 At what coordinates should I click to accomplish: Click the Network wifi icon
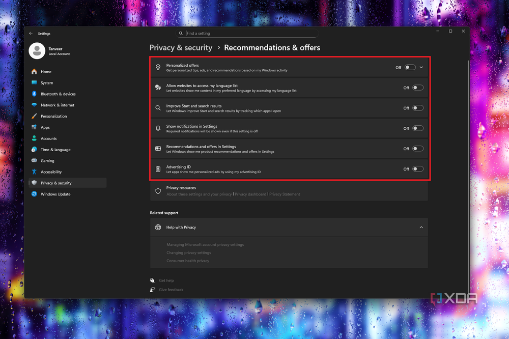(34, 105)
